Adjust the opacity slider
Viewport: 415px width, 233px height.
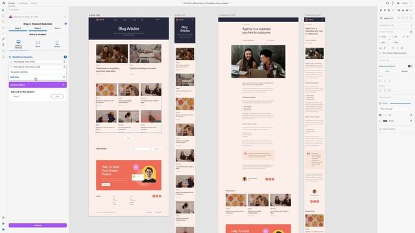400,104
